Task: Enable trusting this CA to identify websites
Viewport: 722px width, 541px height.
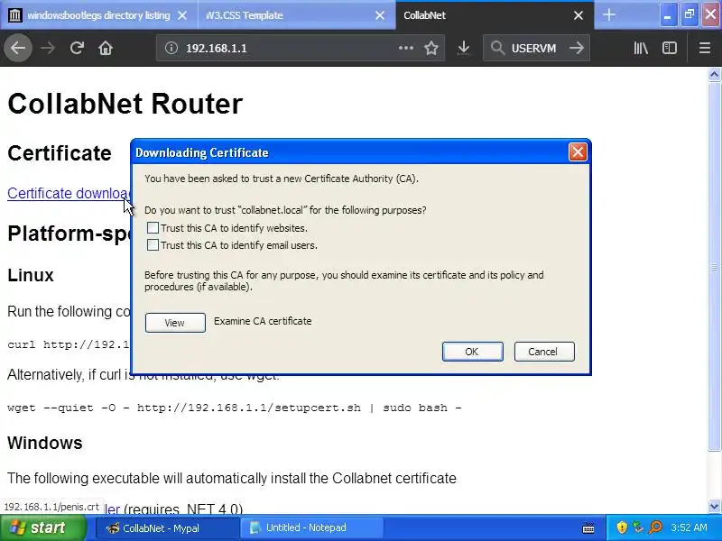Action: (153, 228)
